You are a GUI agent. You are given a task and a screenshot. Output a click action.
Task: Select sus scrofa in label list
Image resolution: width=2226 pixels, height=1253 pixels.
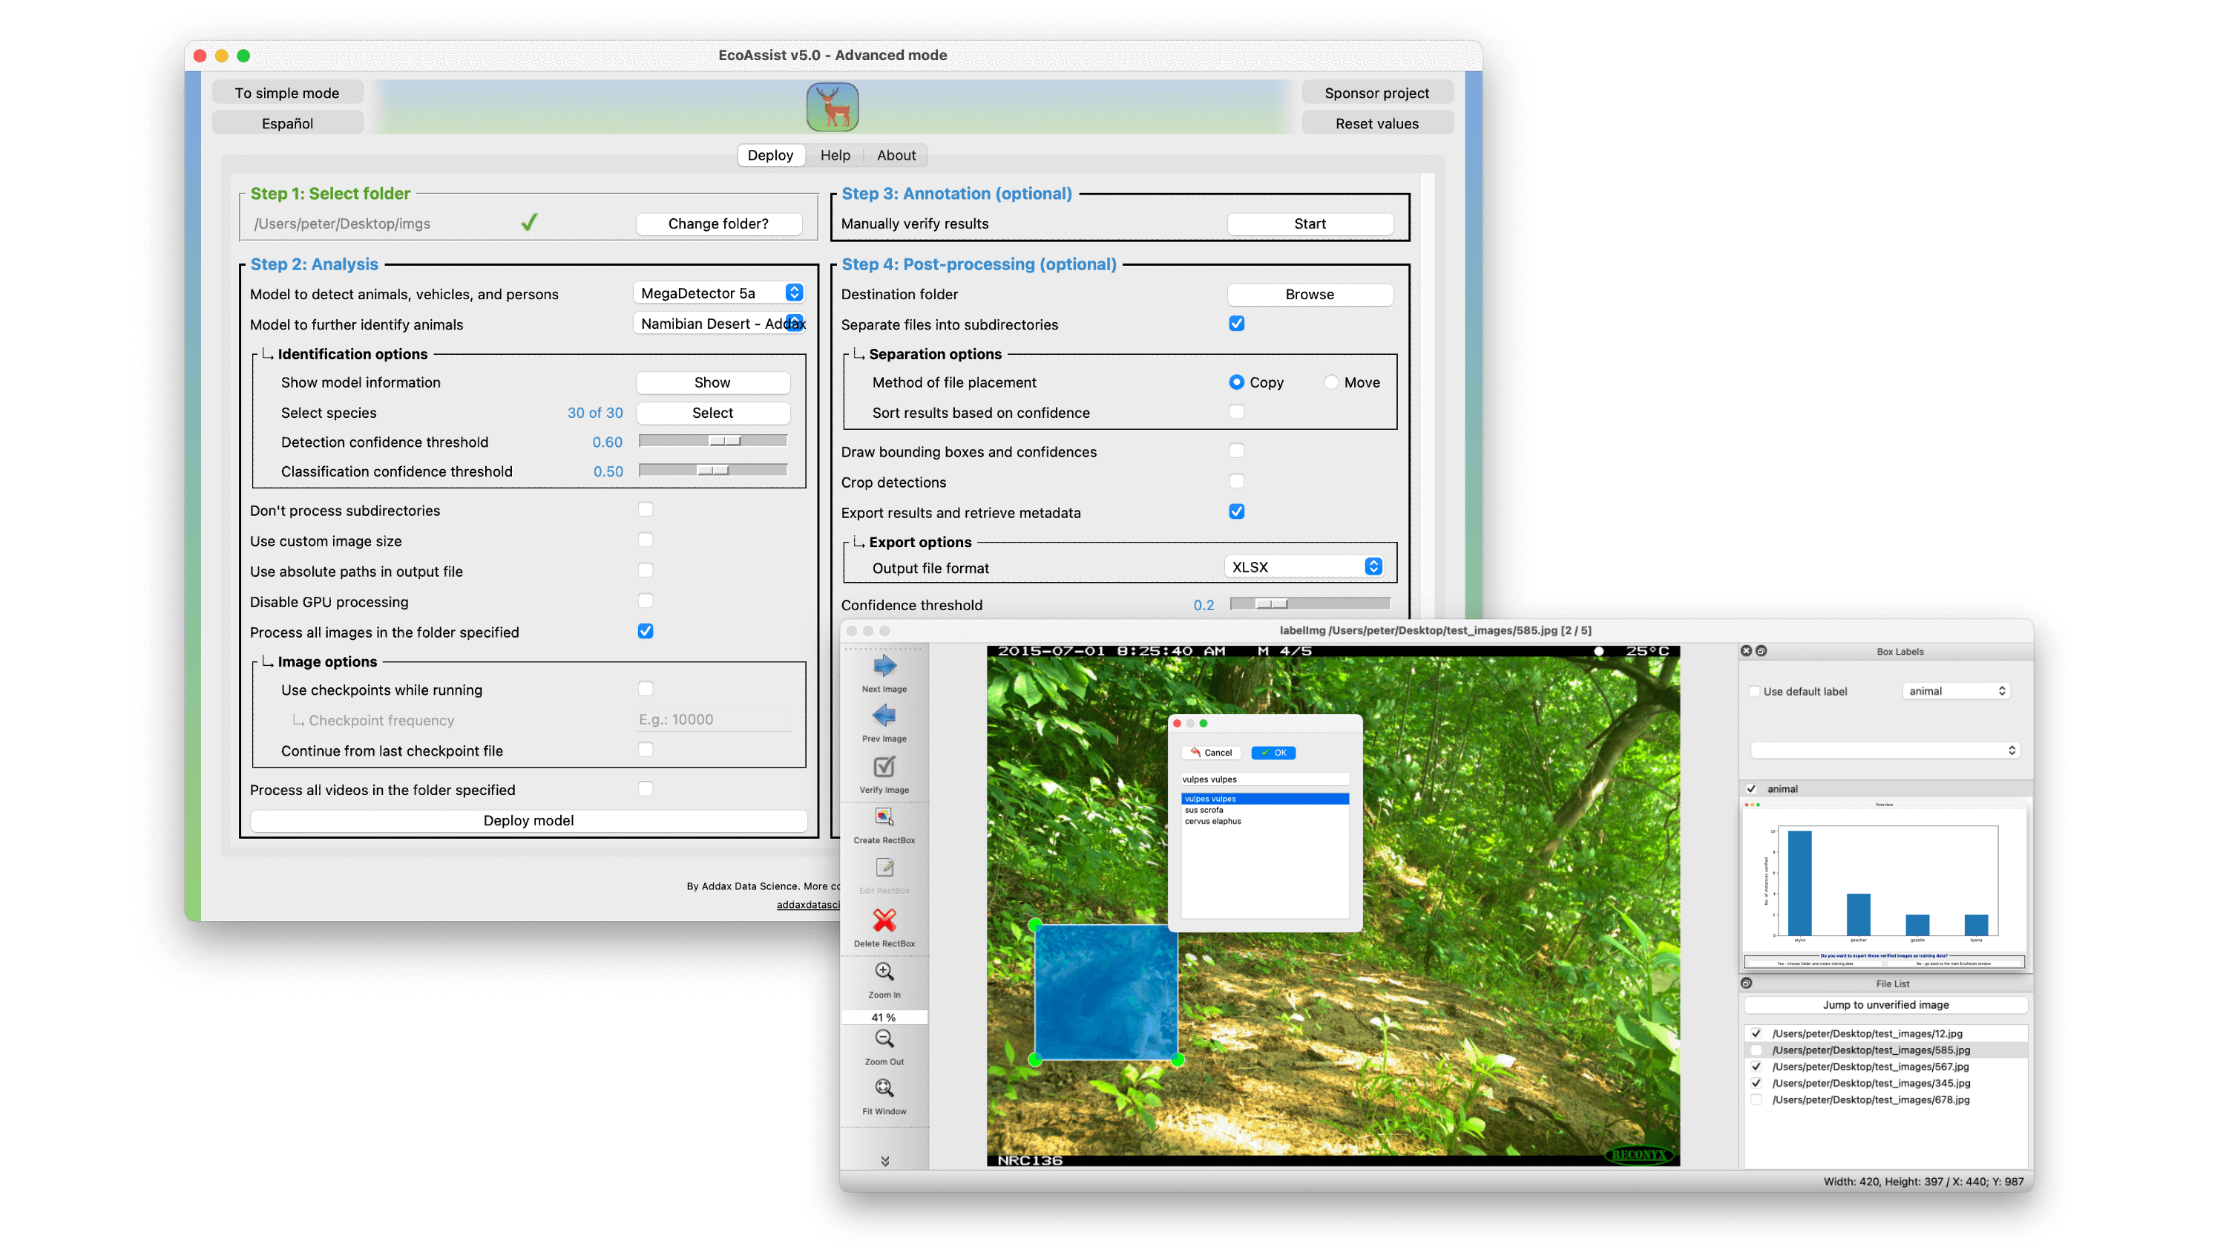pos(1265,809)
